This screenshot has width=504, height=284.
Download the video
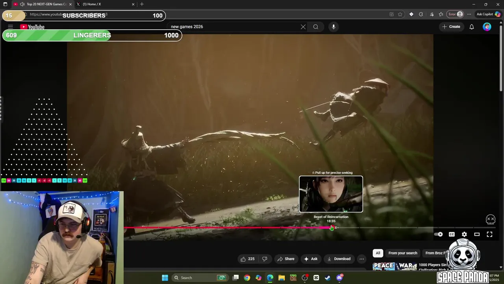[339, 259]
